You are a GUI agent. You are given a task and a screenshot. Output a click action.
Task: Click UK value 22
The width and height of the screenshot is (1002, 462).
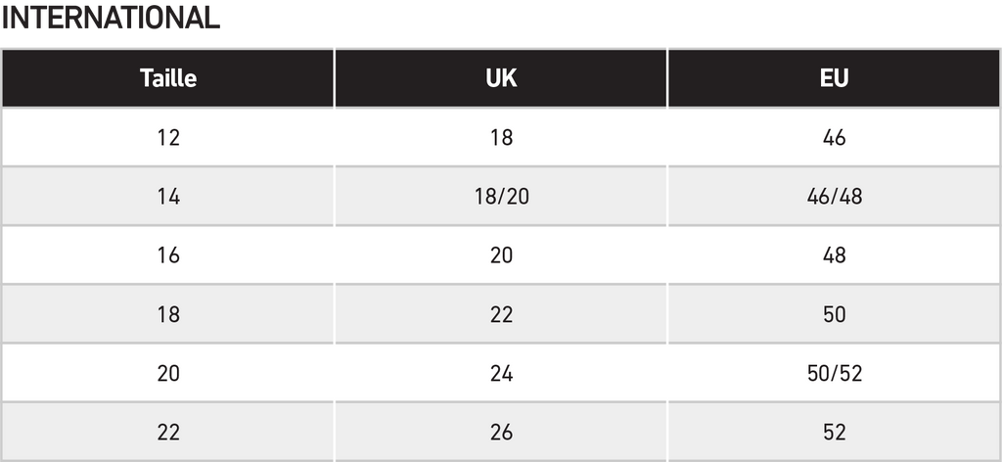pos(501,314)
